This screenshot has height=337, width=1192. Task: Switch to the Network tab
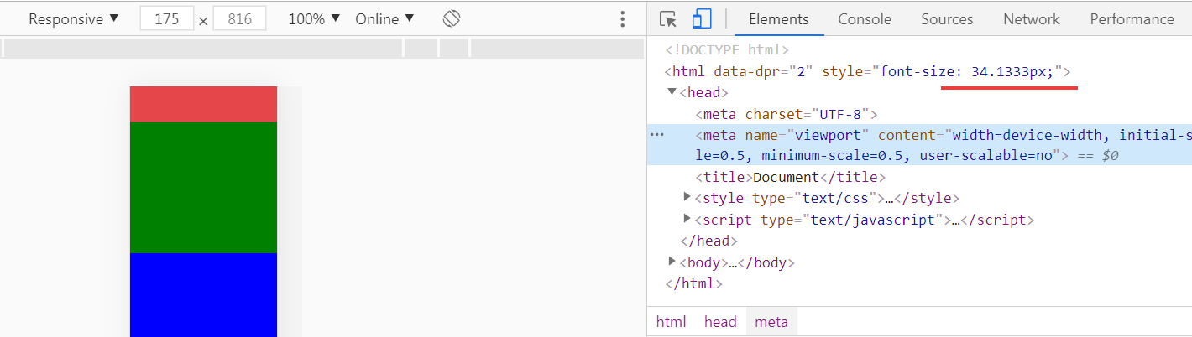click(1032, 18)
